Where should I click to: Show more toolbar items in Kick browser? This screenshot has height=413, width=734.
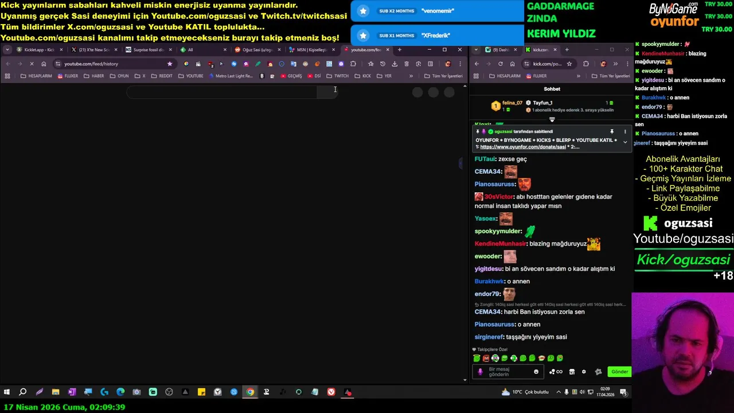coord(615,64)
